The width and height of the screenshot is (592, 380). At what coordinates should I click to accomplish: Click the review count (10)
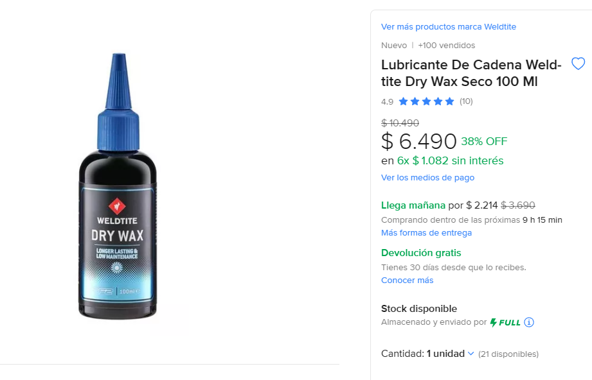click(x=466, y=101)
